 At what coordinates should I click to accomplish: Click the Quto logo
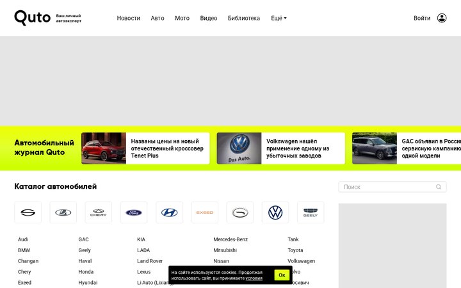[x=33, y=18]
